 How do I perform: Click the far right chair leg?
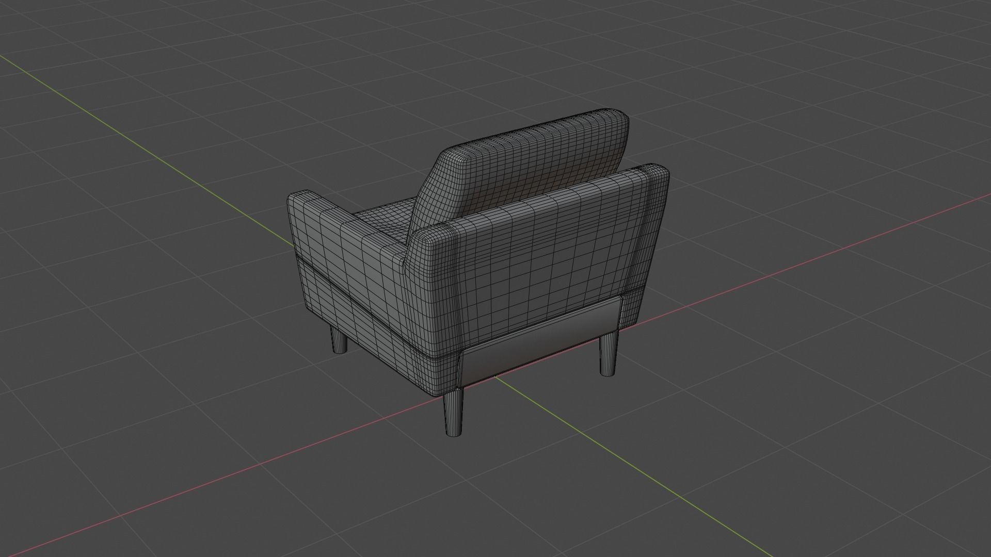click(609, 353)
